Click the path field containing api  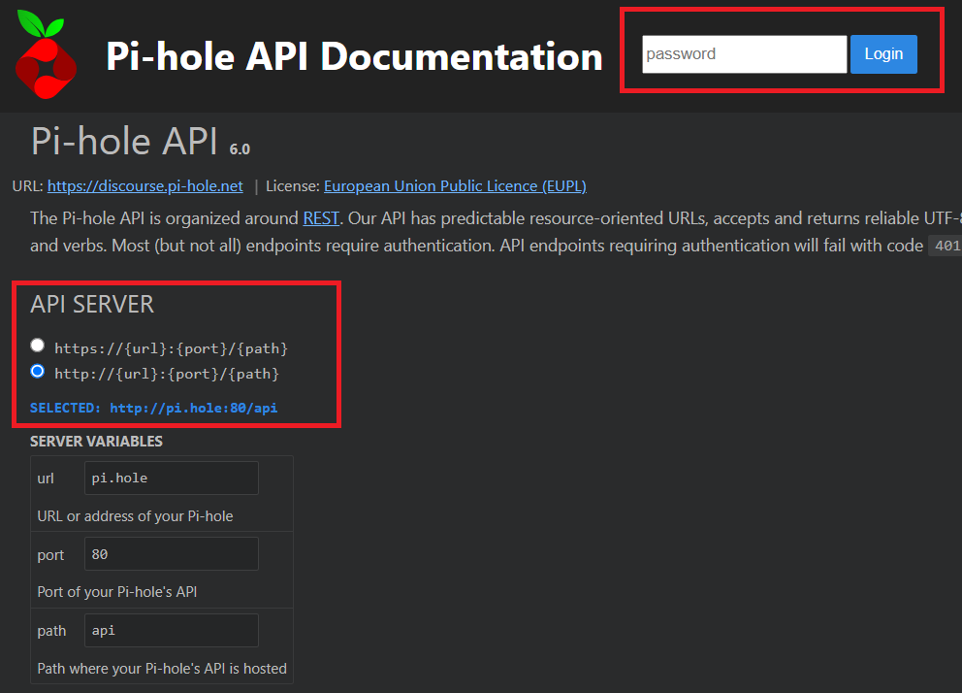click(172, 630)
